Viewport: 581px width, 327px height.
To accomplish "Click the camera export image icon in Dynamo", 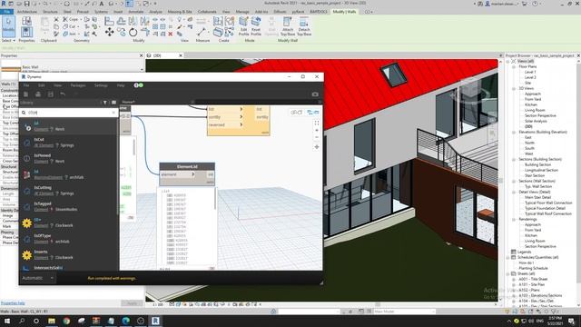I will [315, 94].
